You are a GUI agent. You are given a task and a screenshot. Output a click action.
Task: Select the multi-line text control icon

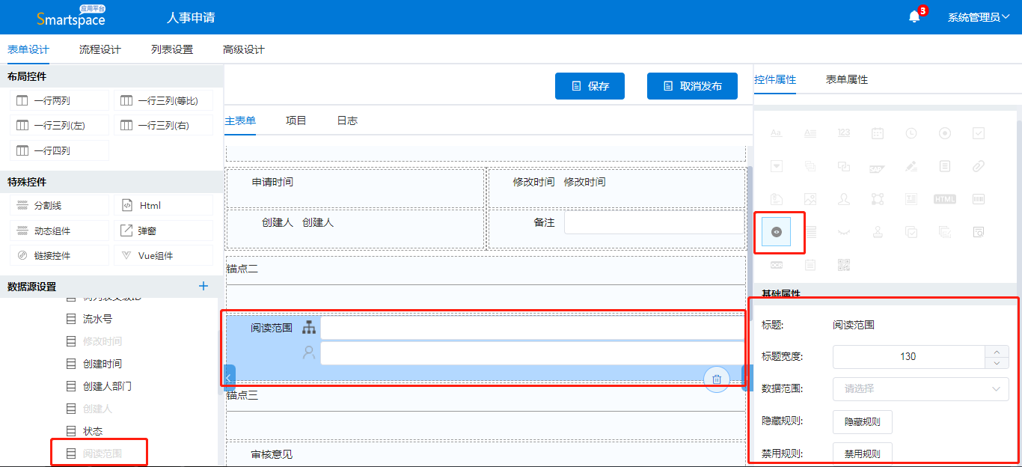pyautogui.click(x=810, y=133)
